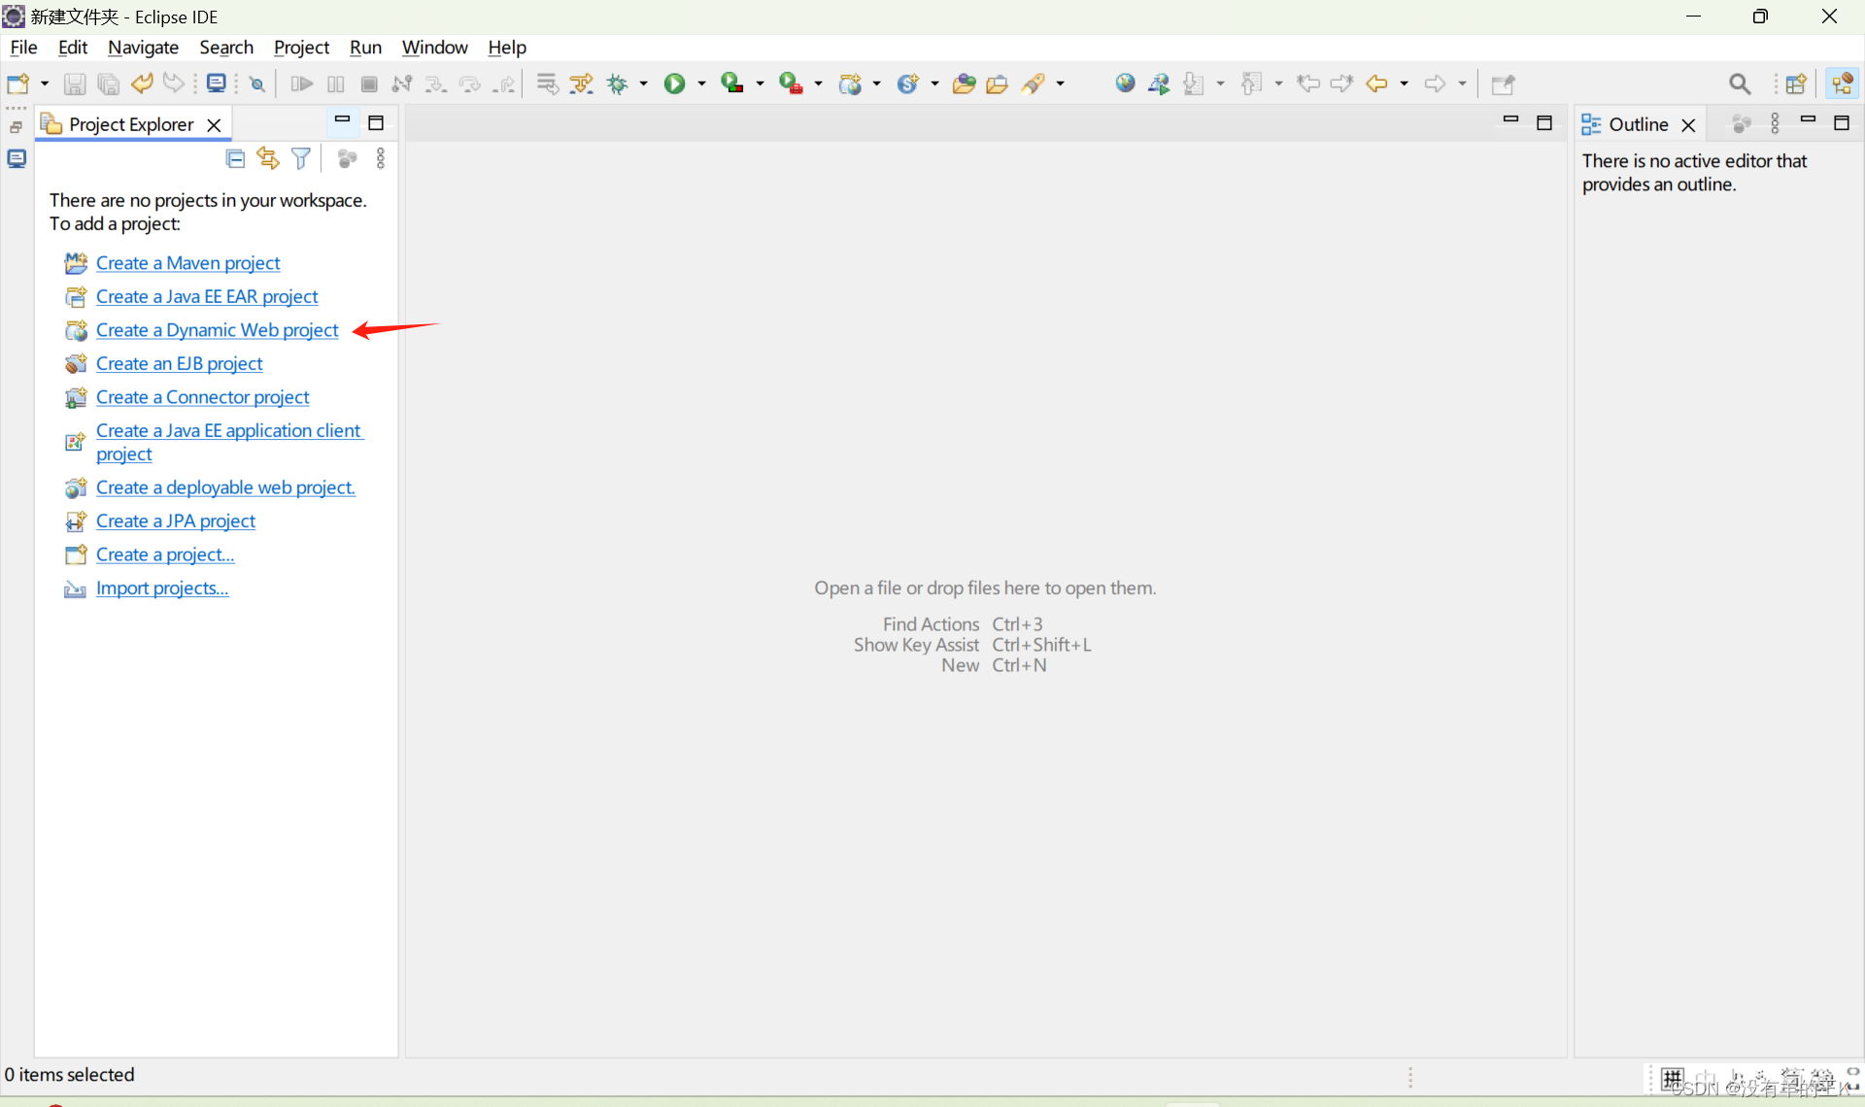Open the Navigate menu

point(144,48)
